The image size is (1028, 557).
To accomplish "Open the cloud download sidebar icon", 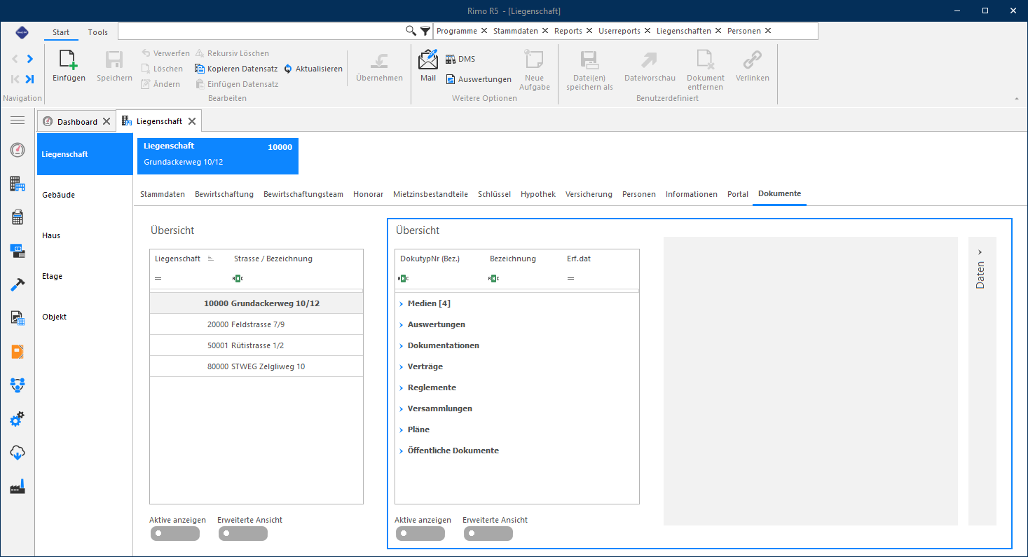I will coord(18,453).
